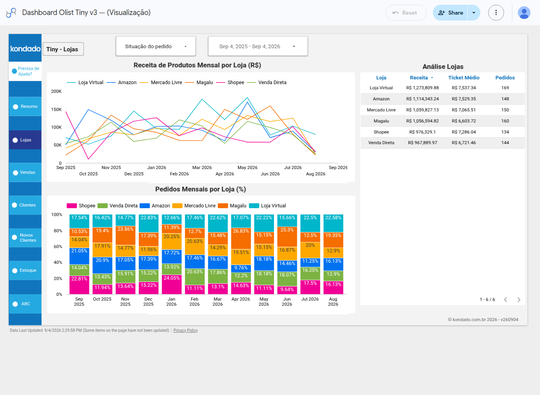Click the R$ 1,114,343.24 Amazon receita cell
540x395 pixels.
pyautogui.click(x=423, y=99)
